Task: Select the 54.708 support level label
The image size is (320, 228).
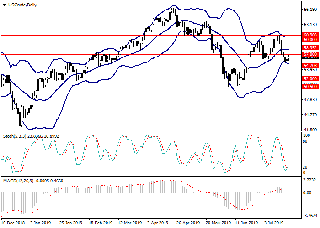Action: (x=309, y=66)
